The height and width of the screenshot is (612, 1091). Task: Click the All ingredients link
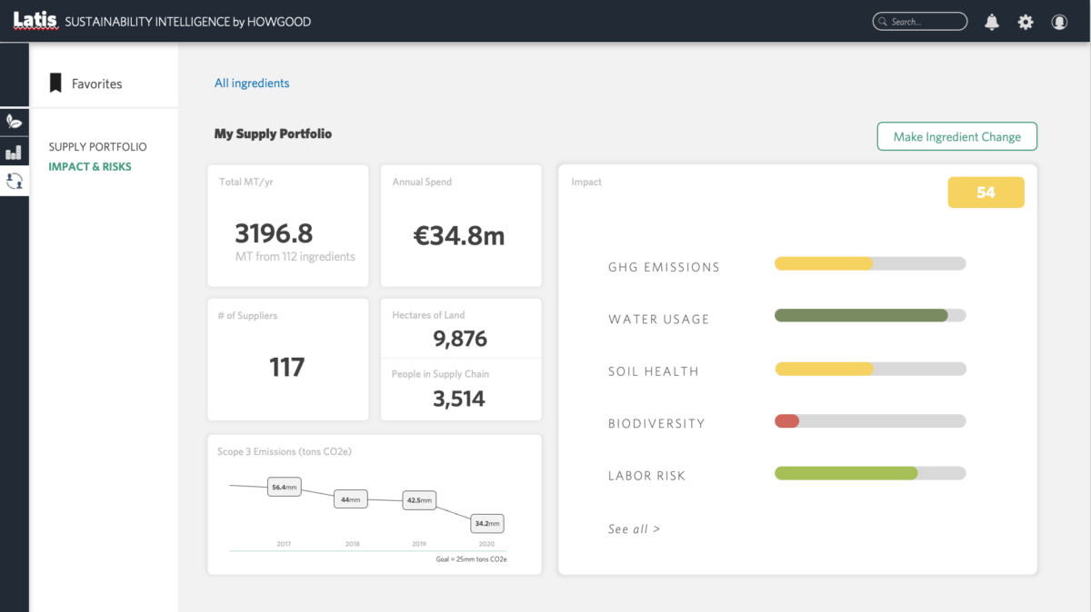click(252, 84)
